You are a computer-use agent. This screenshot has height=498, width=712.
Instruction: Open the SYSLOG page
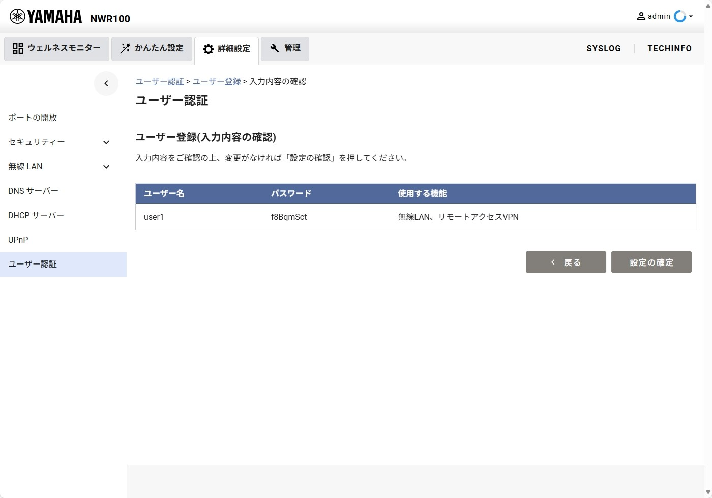(603, 48)
